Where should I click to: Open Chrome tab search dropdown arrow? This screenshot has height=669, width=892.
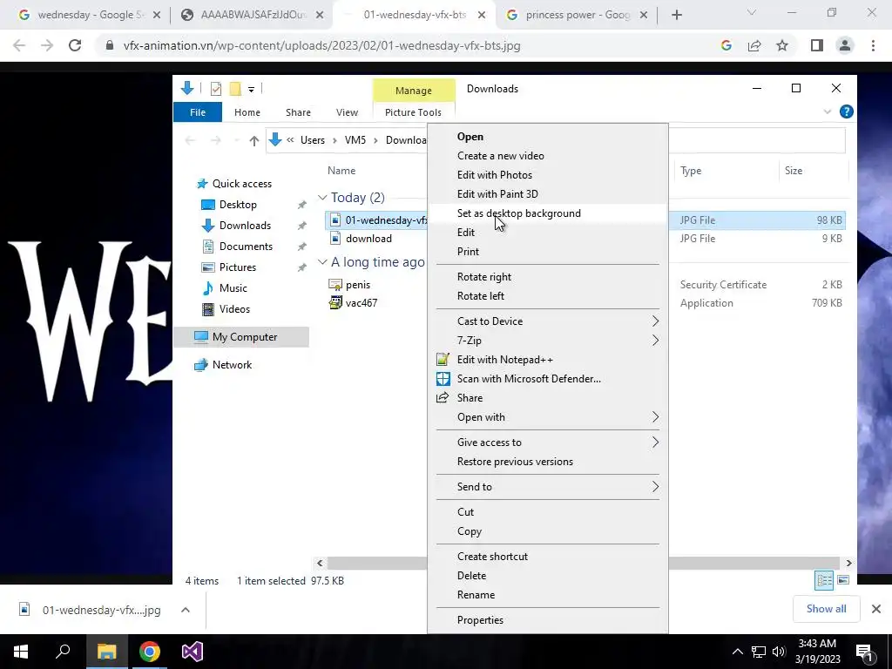[x=752, y=12]
